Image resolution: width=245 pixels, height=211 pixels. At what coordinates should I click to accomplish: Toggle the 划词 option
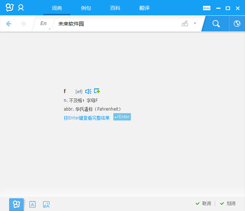point(228,203)
